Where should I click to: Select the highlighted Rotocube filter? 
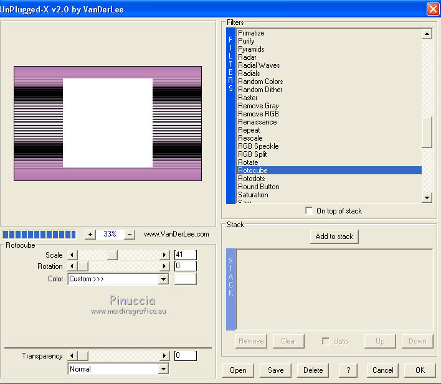[x=329, y=171]
